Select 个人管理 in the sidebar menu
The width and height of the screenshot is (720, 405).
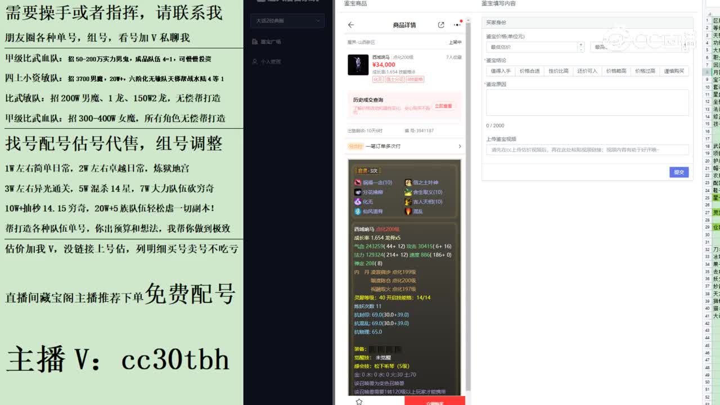tap(255, 61)
